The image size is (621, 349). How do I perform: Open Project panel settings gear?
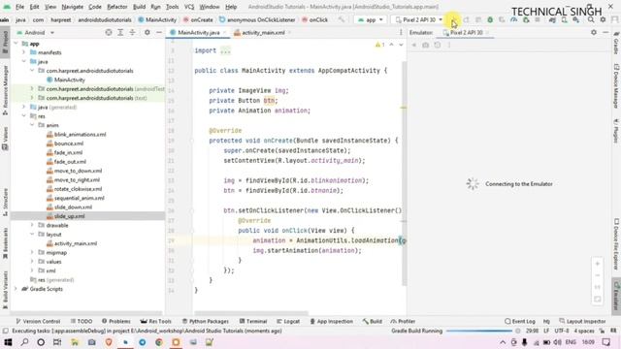click(x=147, y=32)
